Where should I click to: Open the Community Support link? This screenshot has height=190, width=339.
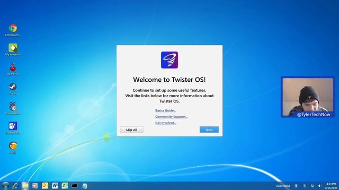click(x=172, y=117)
